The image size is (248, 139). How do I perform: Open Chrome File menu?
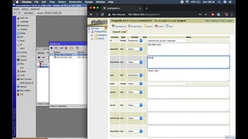pos(36,2)
